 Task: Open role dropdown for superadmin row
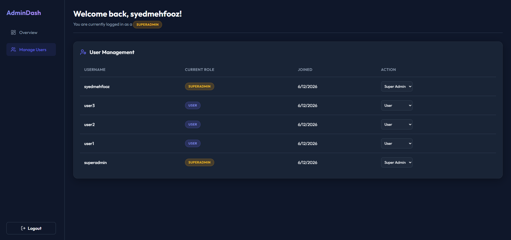point(397,162)
